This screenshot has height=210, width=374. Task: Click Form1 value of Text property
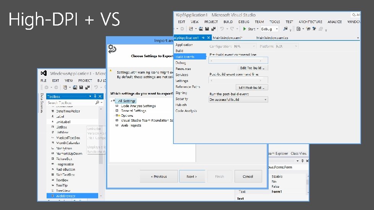tap(277, 191)
